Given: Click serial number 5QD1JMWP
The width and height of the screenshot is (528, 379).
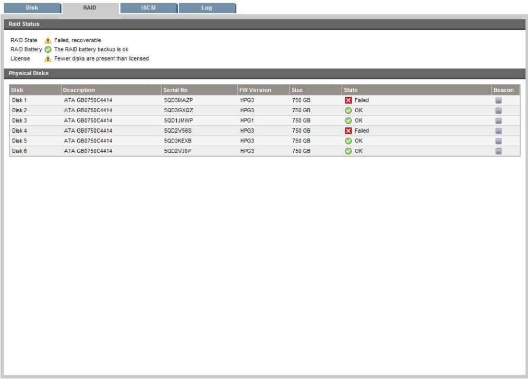Looking at the screenshot, I should click(x=178, y=121).
